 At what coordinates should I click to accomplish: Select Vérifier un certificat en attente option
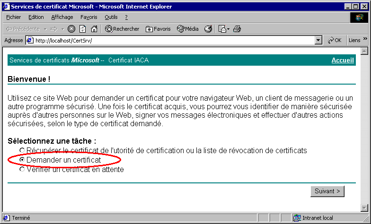click(x=22, y=169)
